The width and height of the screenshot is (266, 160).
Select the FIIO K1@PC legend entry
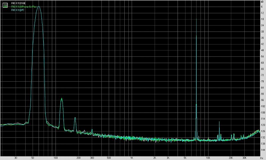[x=18, y=10]
